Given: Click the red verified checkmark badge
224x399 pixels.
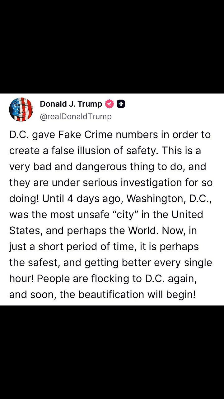Looking at the screenshot, I should point(110,104).
